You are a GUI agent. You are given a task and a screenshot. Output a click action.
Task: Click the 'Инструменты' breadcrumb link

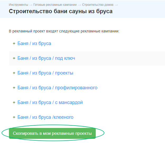coord(18,5)
